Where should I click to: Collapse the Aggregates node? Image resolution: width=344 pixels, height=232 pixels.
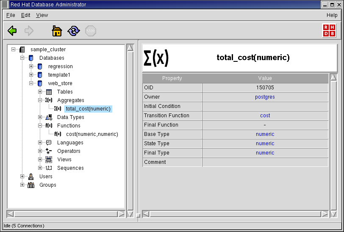pyautogui.click(x=40, y=100)
